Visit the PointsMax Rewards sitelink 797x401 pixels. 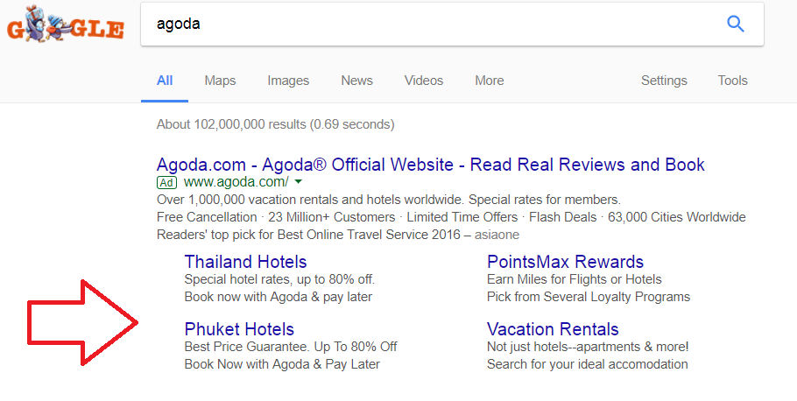[x=565, y=262]
